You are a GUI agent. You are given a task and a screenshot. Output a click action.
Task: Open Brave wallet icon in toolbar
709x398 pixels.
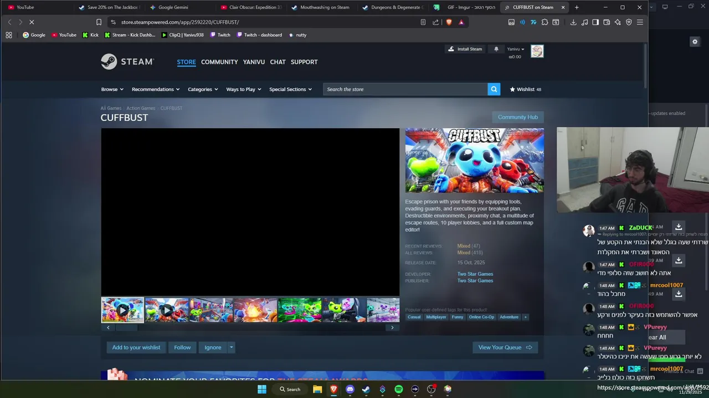tap(607, 22)
